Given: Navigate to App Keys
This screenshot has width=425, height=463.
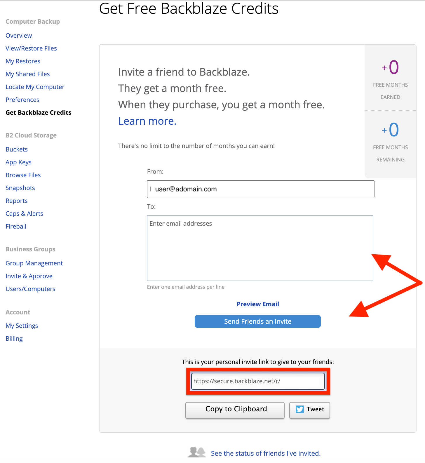Looking at the screenshot, I should tap(18, 162).
